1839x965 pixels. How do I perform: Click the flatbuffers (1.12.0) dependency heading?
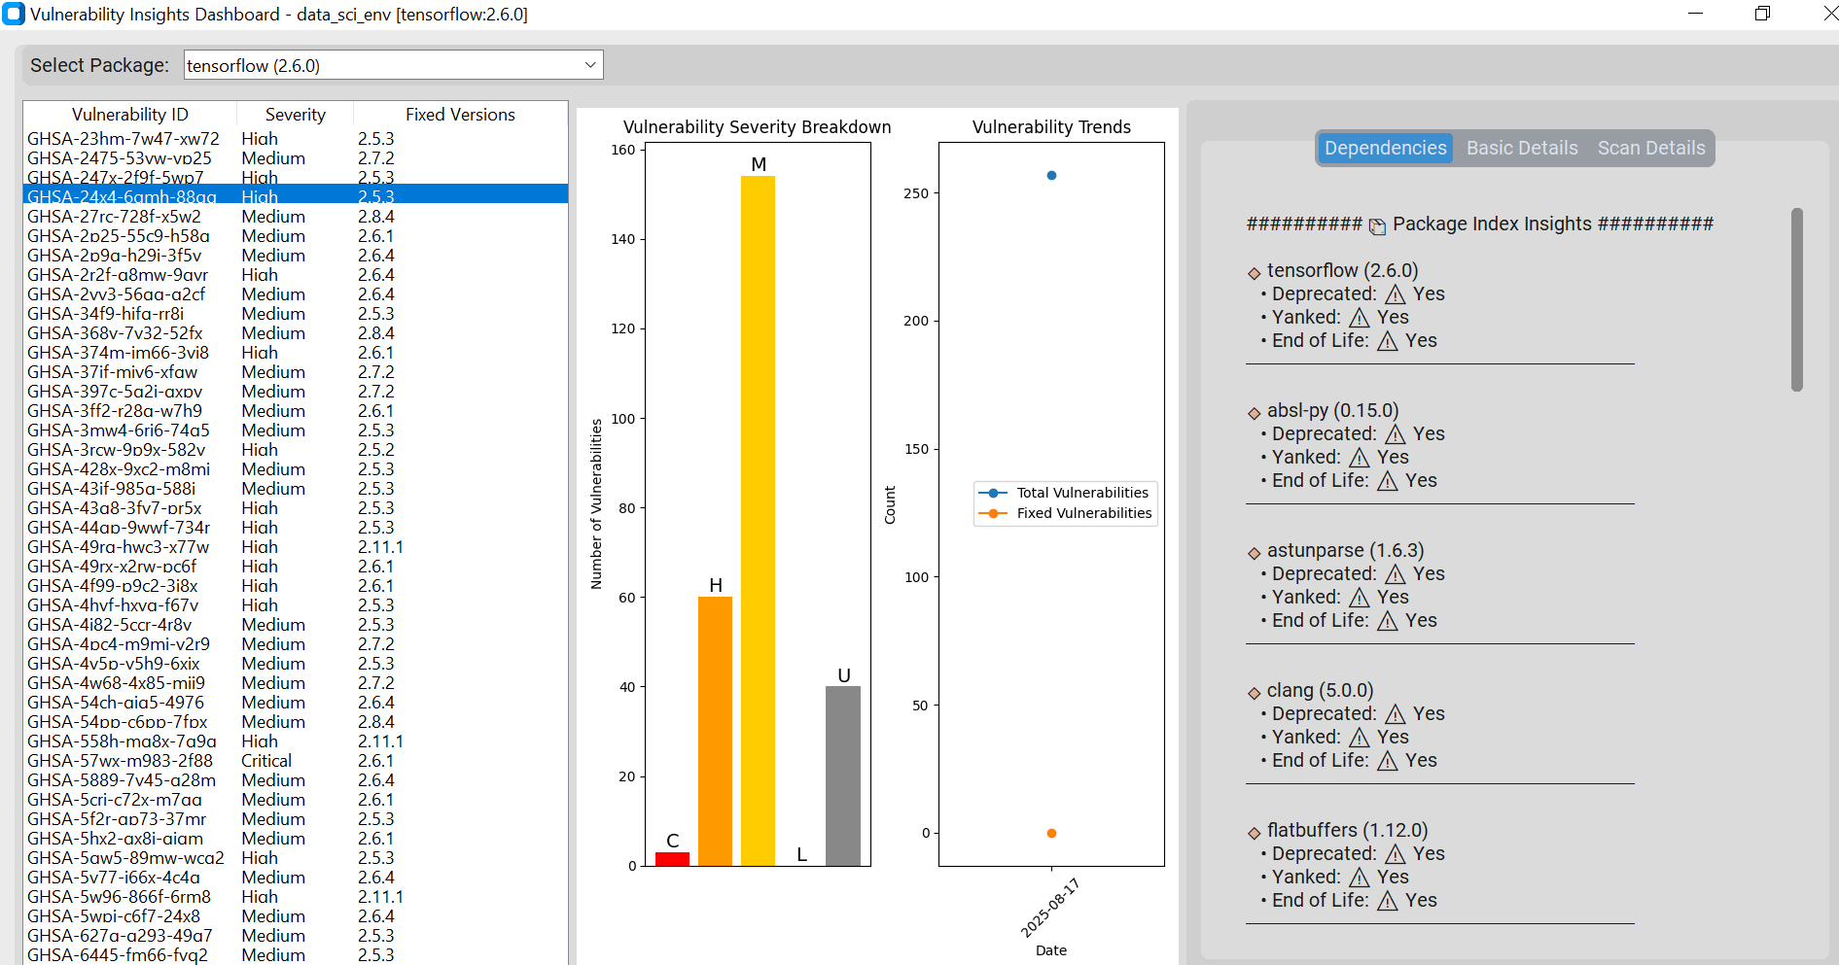coord(1347,830)
